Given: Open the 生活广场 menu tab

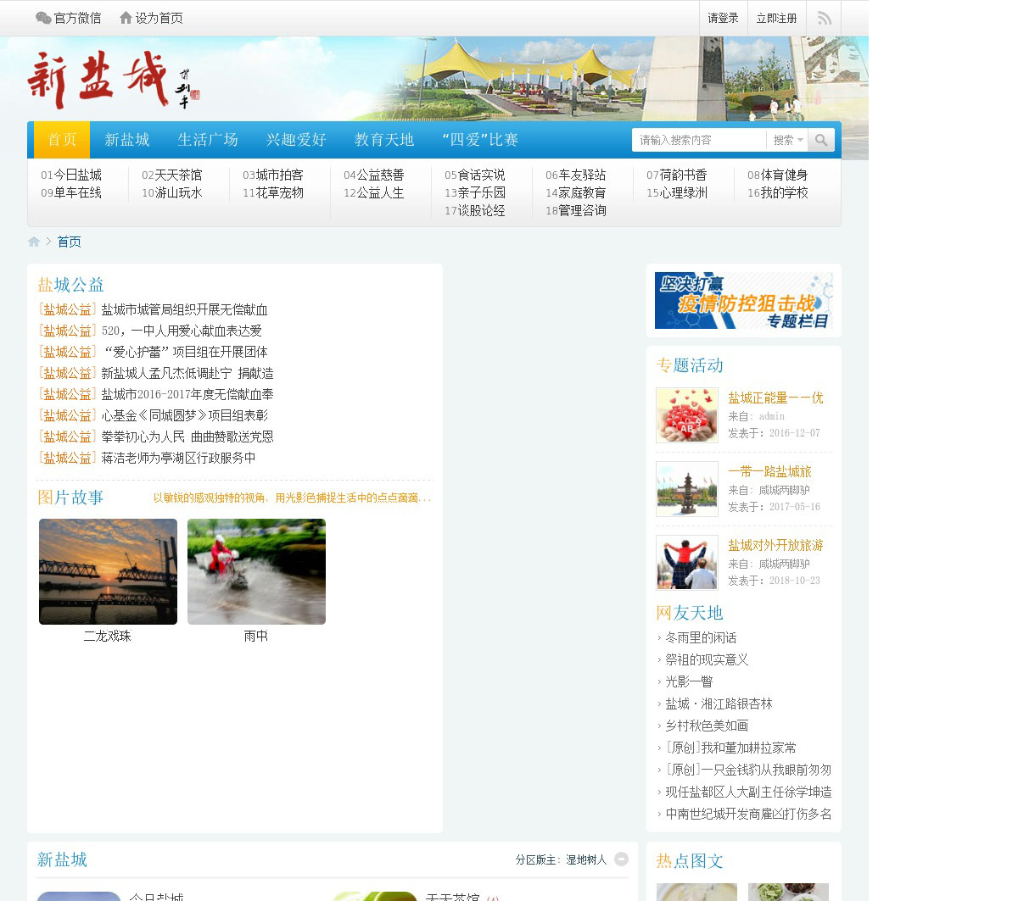Looking at the screenshot, I should click(x=208, y=140).
